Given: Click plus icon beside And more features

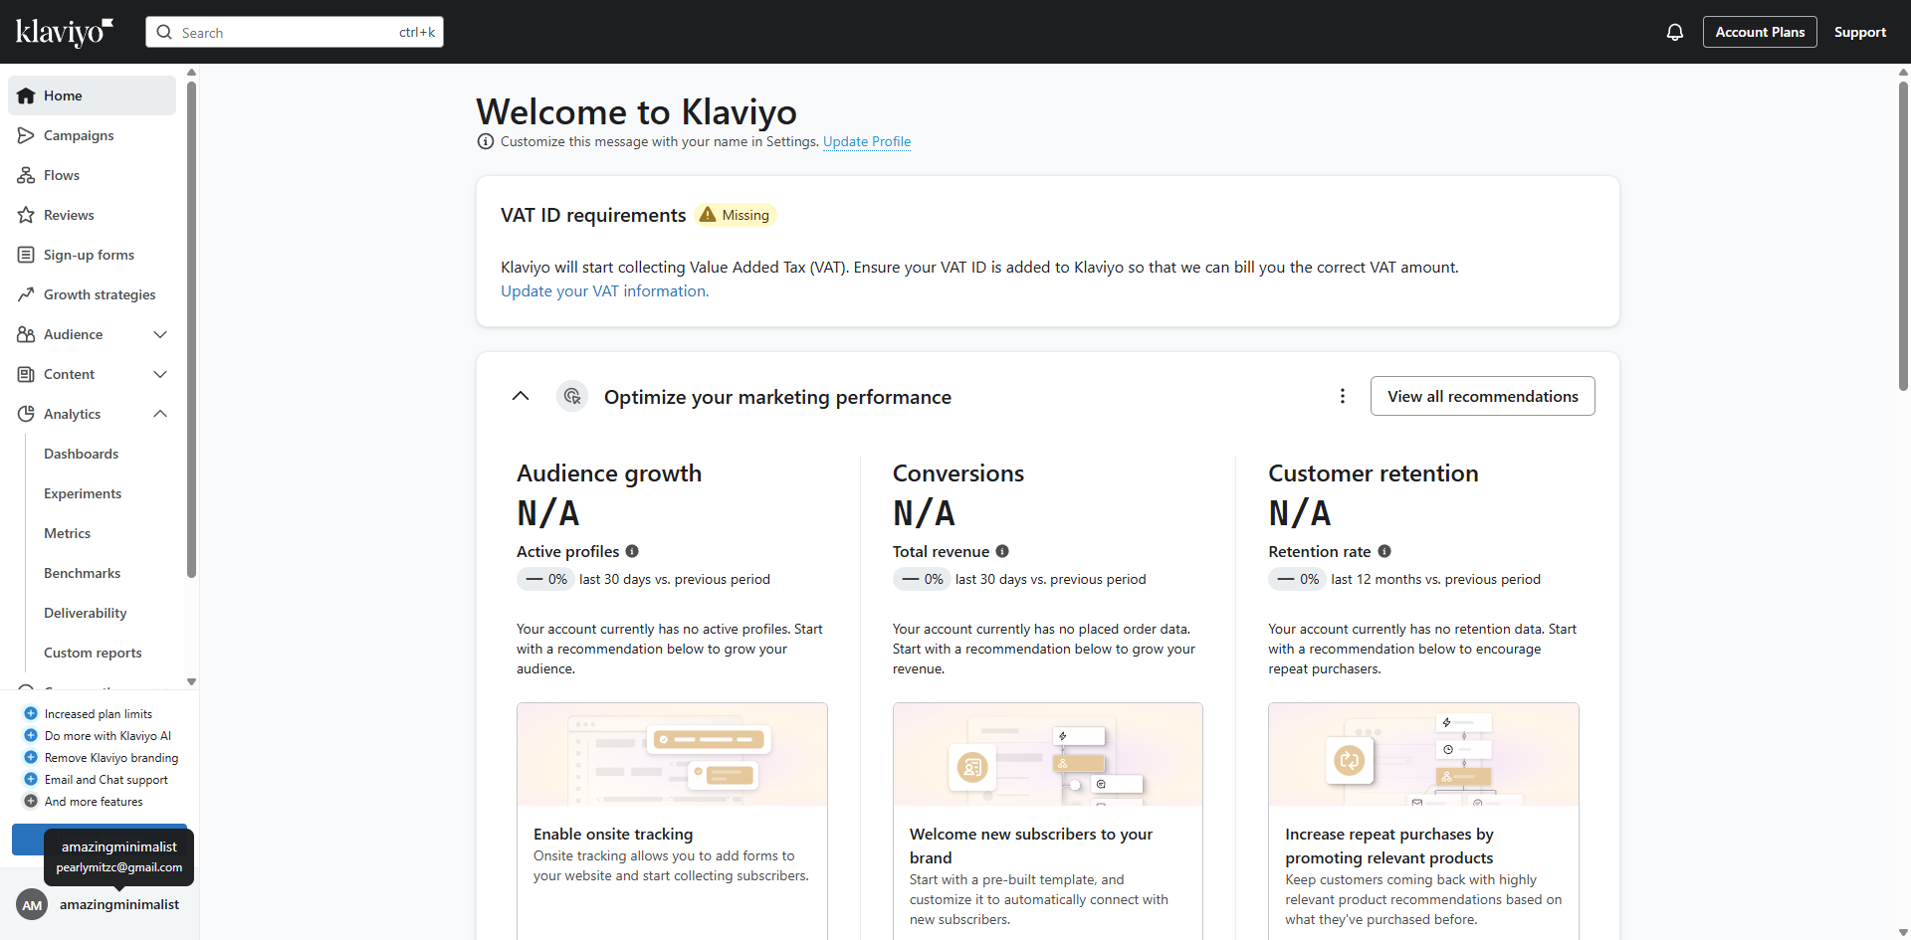Looking at the screenshot, I should (31, 801).
